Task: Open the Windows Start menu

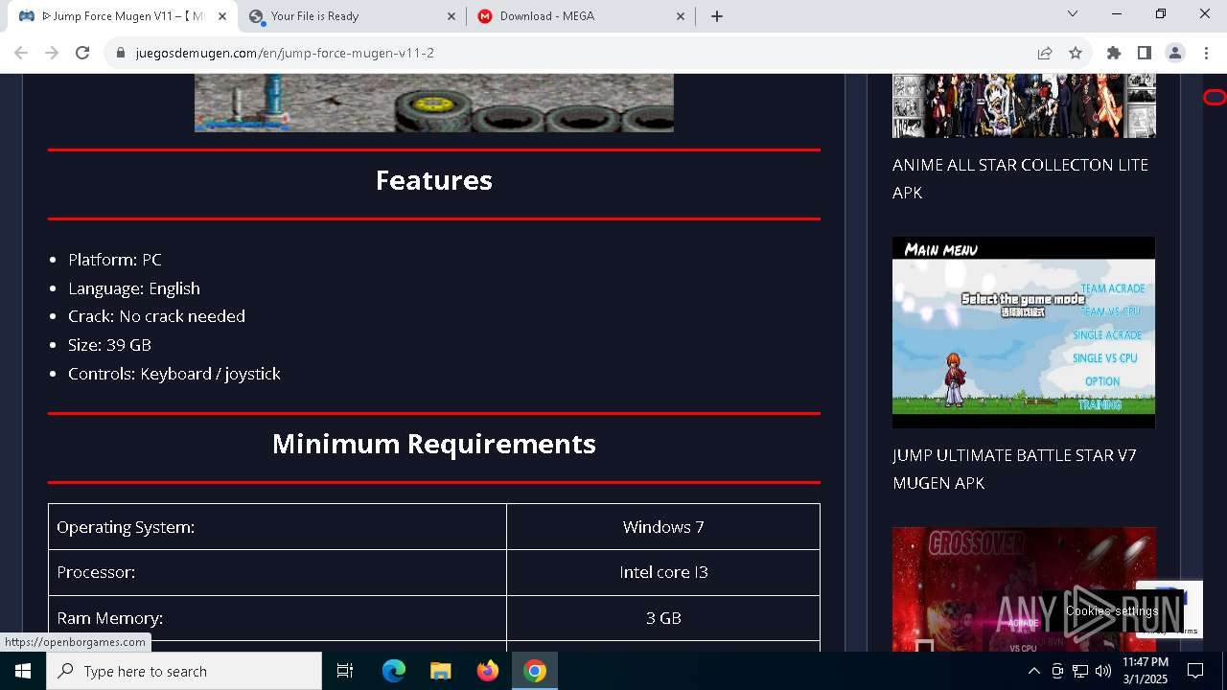Action: [x=23, y=671]
